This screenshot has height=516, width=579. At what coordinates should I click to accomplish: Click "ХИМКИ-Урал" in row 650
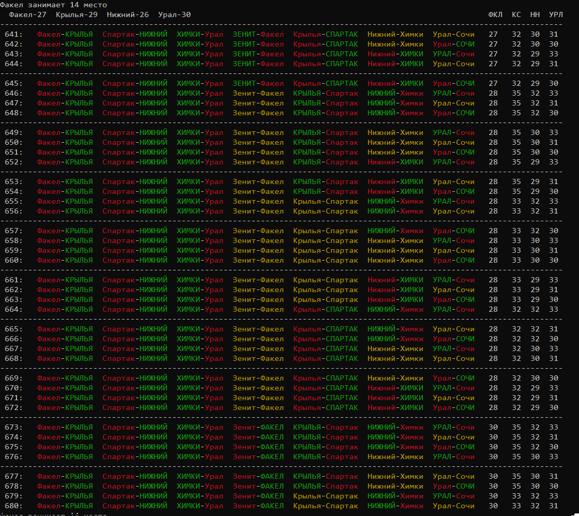tap(200, 142)
